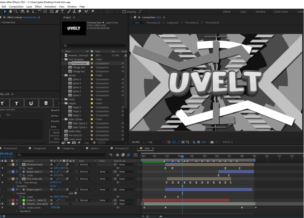Toggle the Frame Blending switch in timeline

coord(123,155)
